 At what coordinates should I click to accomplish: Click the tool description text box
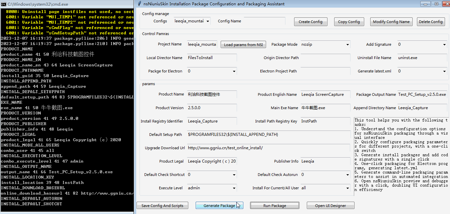(401, 156)
